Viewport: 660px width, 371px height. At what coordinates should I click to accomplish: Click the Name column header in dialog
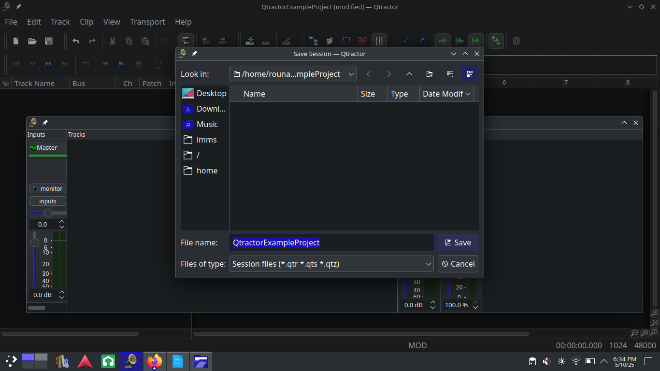pos(294,94)
